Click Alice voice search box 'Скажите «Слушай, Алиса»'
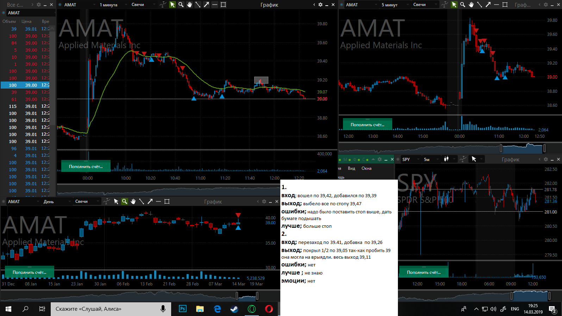562x316 pixels. click(111, 309)
